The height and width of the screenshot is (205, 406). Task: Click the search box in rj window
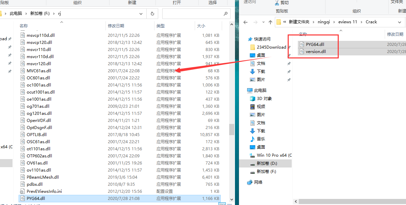pyautogui.click(x=193, y=14)
